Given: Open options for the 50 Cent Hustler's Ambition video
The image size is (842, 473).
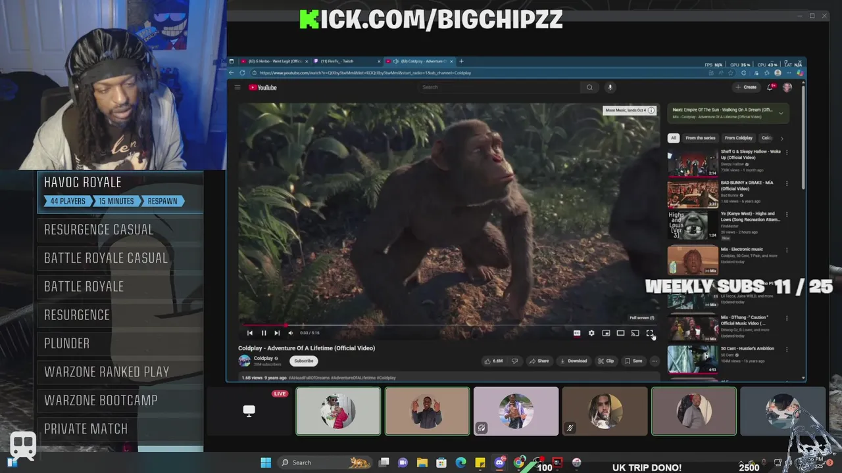Looking at the screenshot, I should click(x=787, y=349).
